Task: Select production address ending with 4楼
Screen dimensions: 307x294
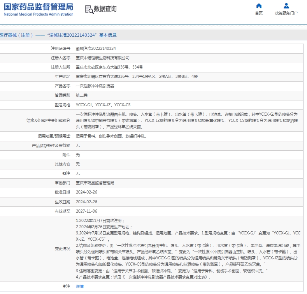Action: coord(137,76)
